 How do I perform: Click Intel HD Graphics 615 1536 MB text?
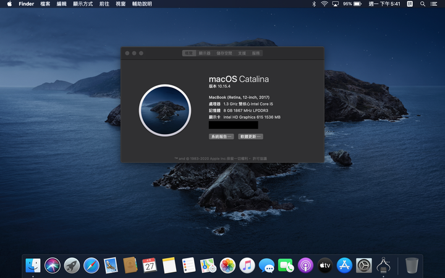[252, 117]
